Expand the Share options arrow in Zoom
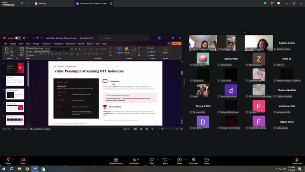The image size is (305, 172). 185,160
